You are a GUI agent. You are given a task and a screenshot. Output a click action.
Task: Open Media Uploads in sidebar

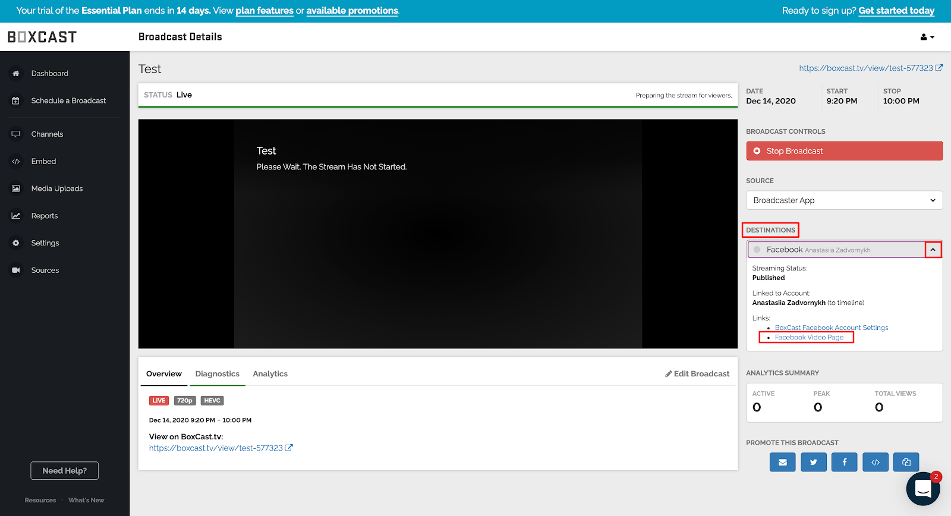pos(57,189)
